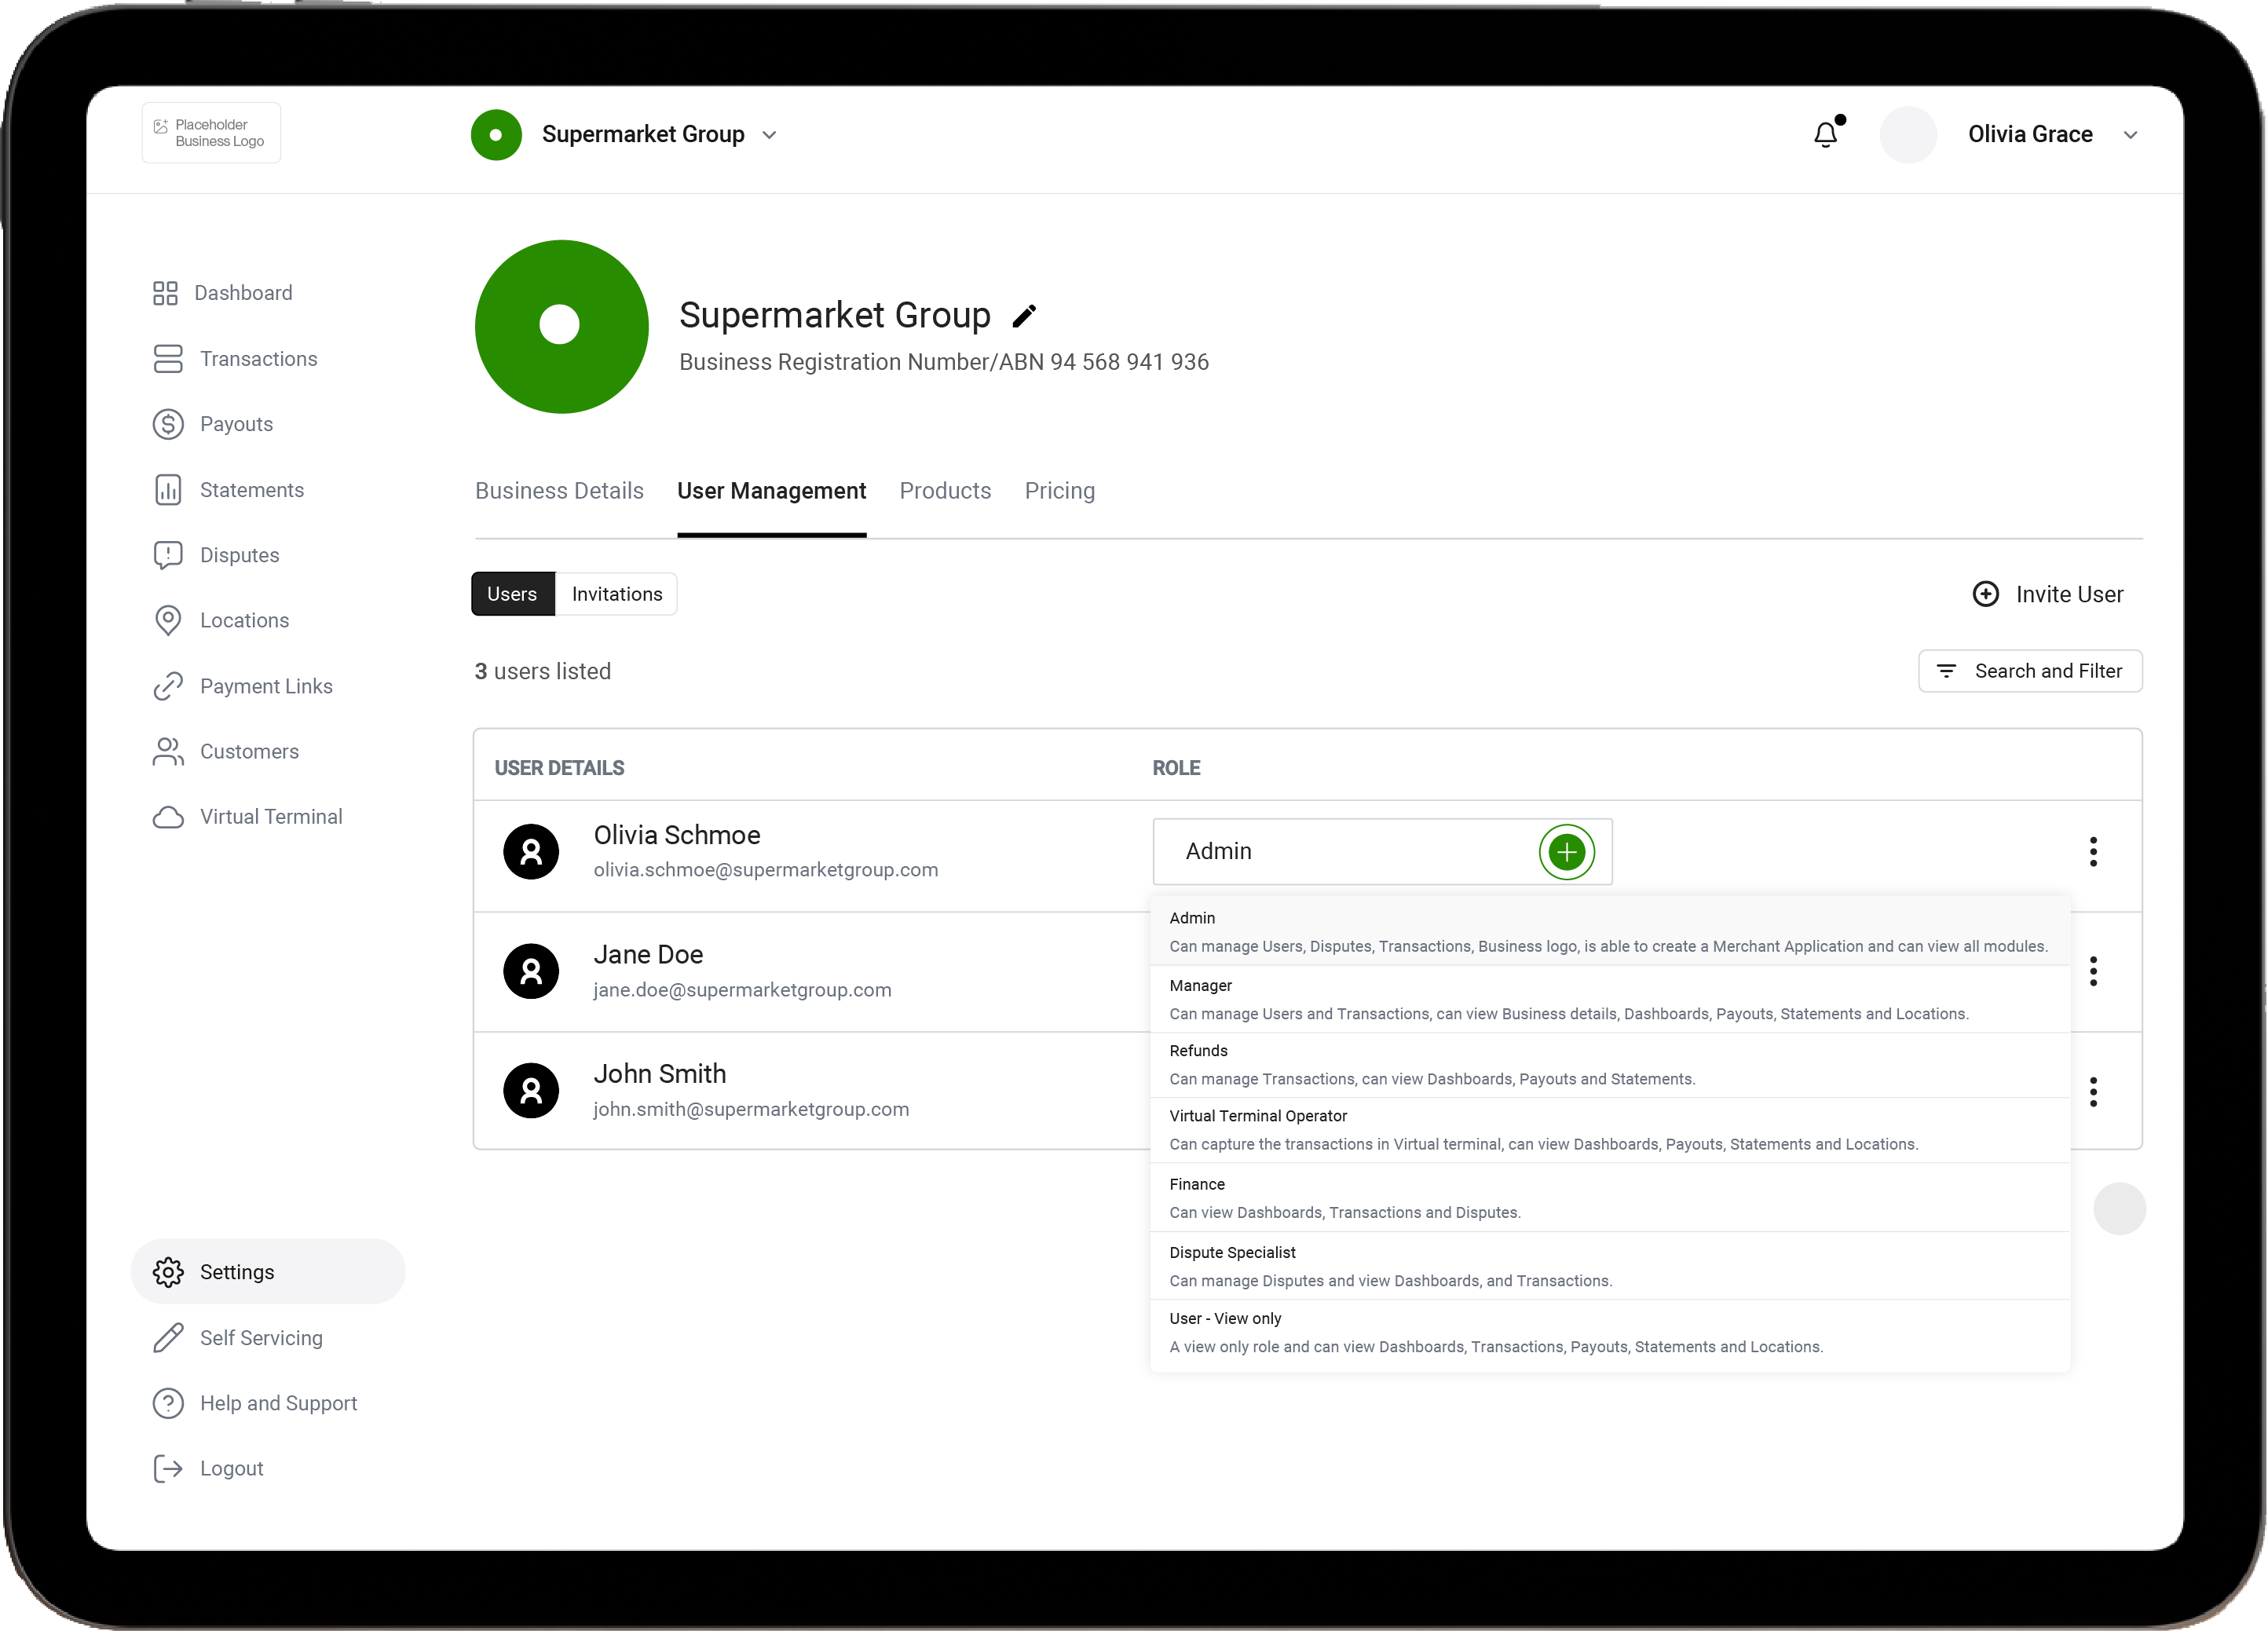Click the filter lines icon

point(1946,671)
